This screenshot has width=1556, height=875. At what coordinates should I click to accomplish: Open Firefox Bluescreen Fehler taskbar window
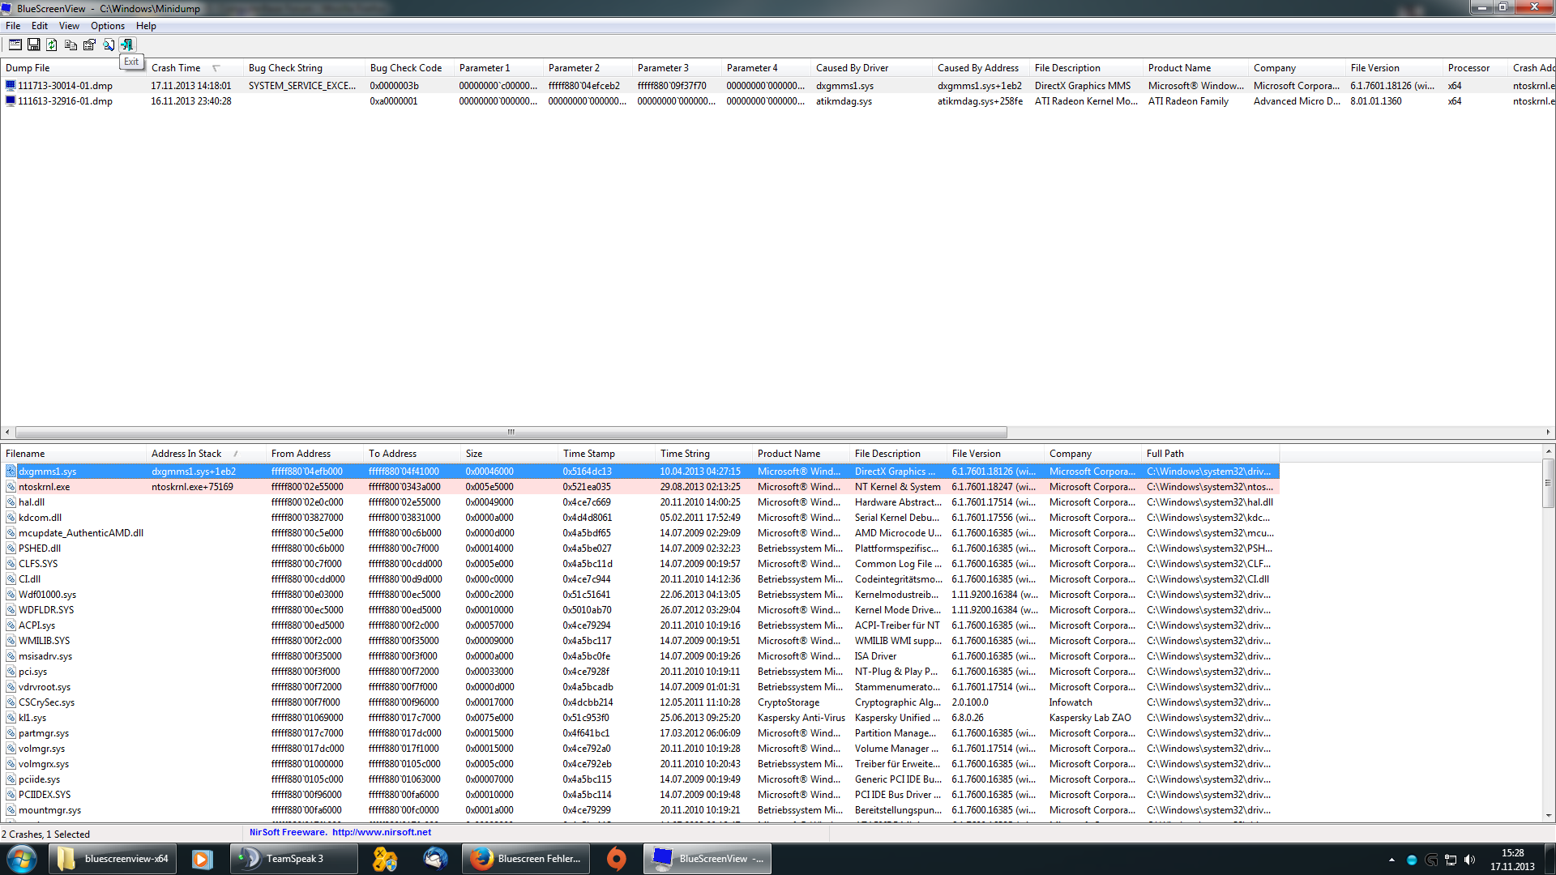click(x=527, y=859)
